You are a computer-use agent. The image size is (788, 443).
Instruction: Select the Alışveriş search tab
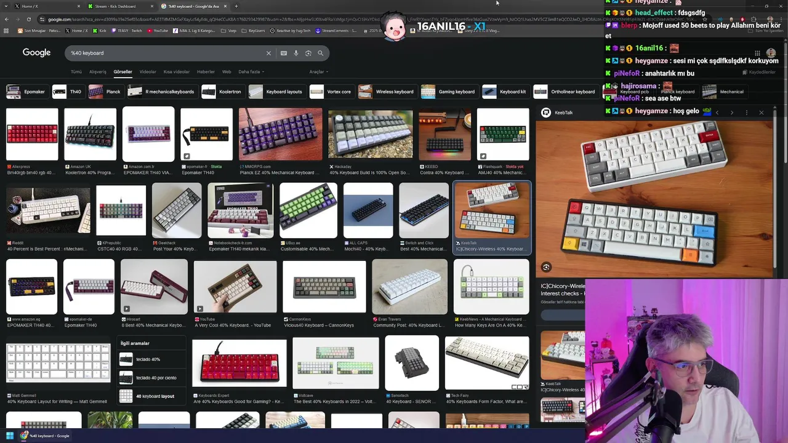(98, 72)
